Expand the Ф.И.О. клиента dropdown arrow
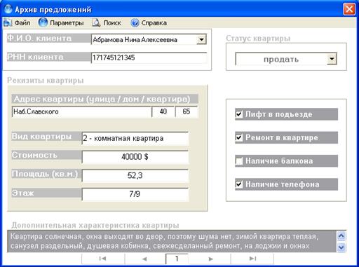The width and height of the screenshot is (359, 267). click(x=201, y=39)
